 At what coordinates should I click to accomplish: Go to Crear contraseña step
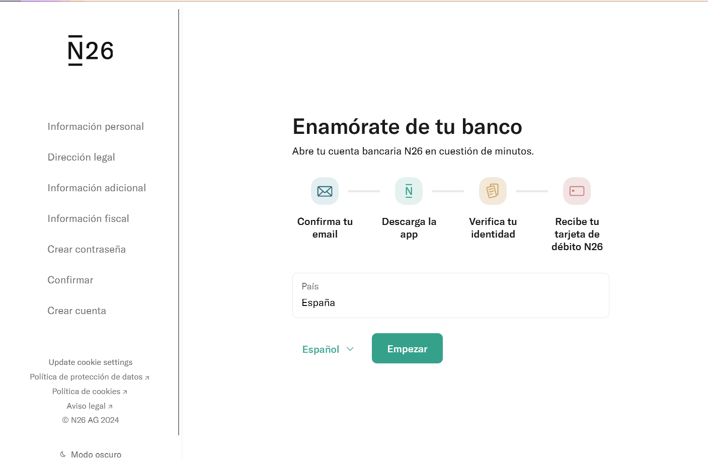pos(87,250)
